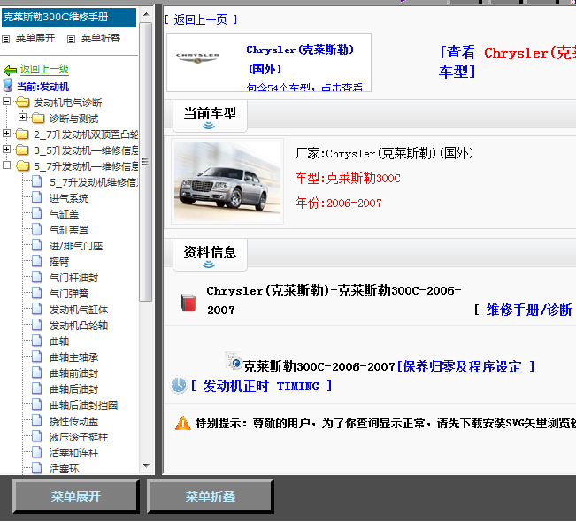
Task: Select 发动机气缸体 in the tree
Action: point(79,310)
